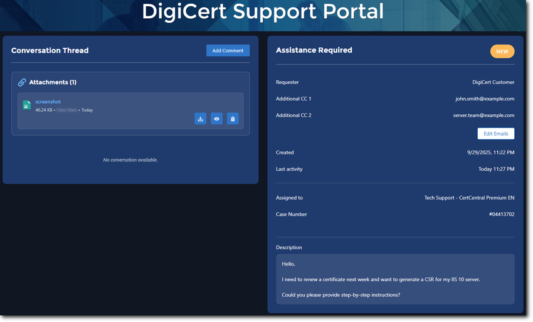
Task: Download the screenshot attachment
Action: coord(201,119)
